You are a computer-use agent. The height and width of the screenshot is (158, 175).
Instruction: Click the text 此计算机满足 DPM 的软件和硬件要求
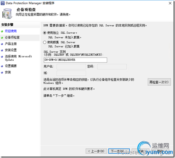(69, 89)
